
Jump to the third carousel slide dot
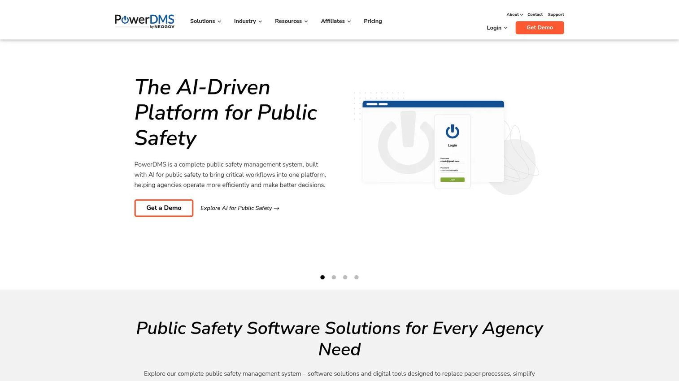pos(345,277)
